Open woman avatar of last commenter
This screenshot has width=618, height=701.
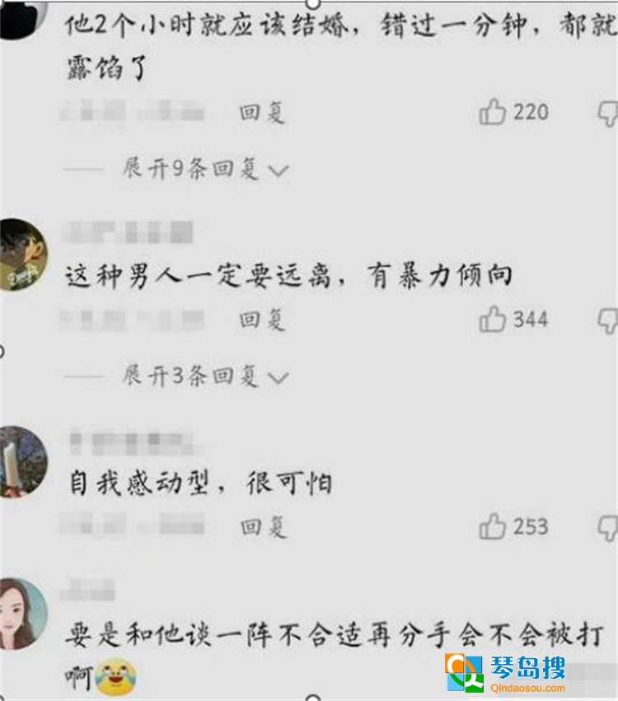coord(22,614)
